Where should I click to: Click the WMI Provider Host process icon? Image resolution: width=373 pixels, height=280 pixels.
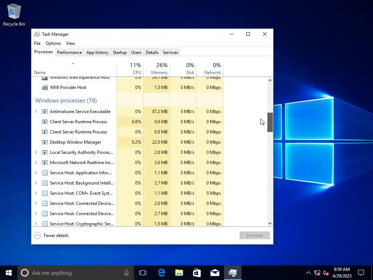click(x=45, y=87)
